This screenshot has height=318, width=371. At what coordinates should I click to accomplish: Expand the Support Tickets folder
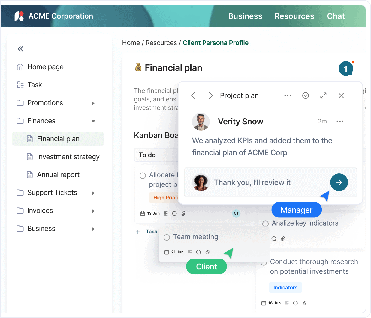[x=93, y=193]
